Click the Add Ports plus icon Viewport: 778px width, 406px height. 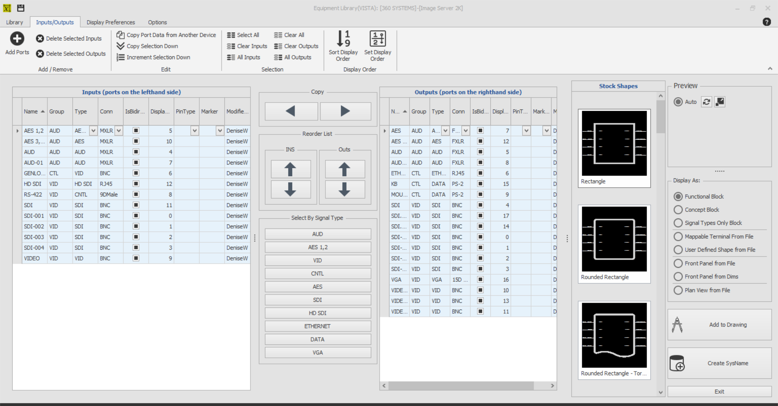17,38
